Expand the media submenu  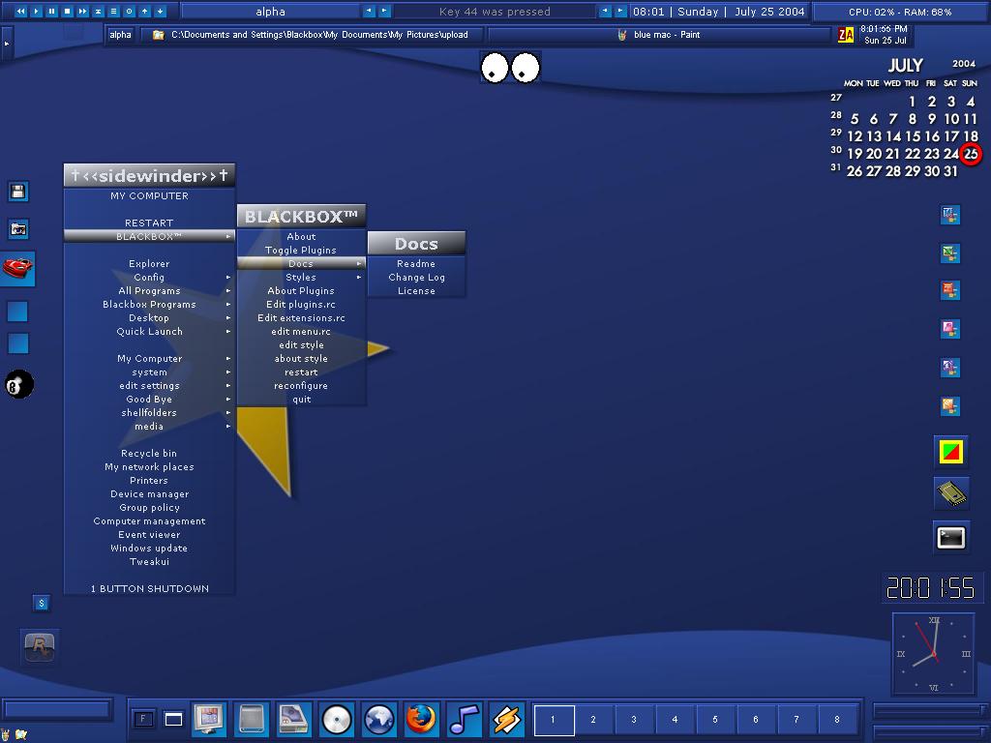149,427
